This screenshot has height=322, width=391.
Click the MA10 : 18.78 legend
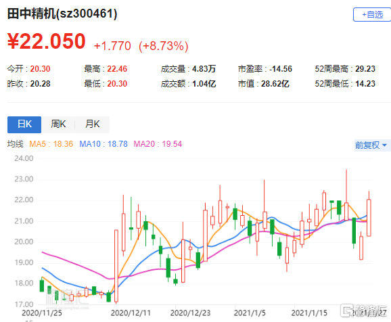click(103, 144)
